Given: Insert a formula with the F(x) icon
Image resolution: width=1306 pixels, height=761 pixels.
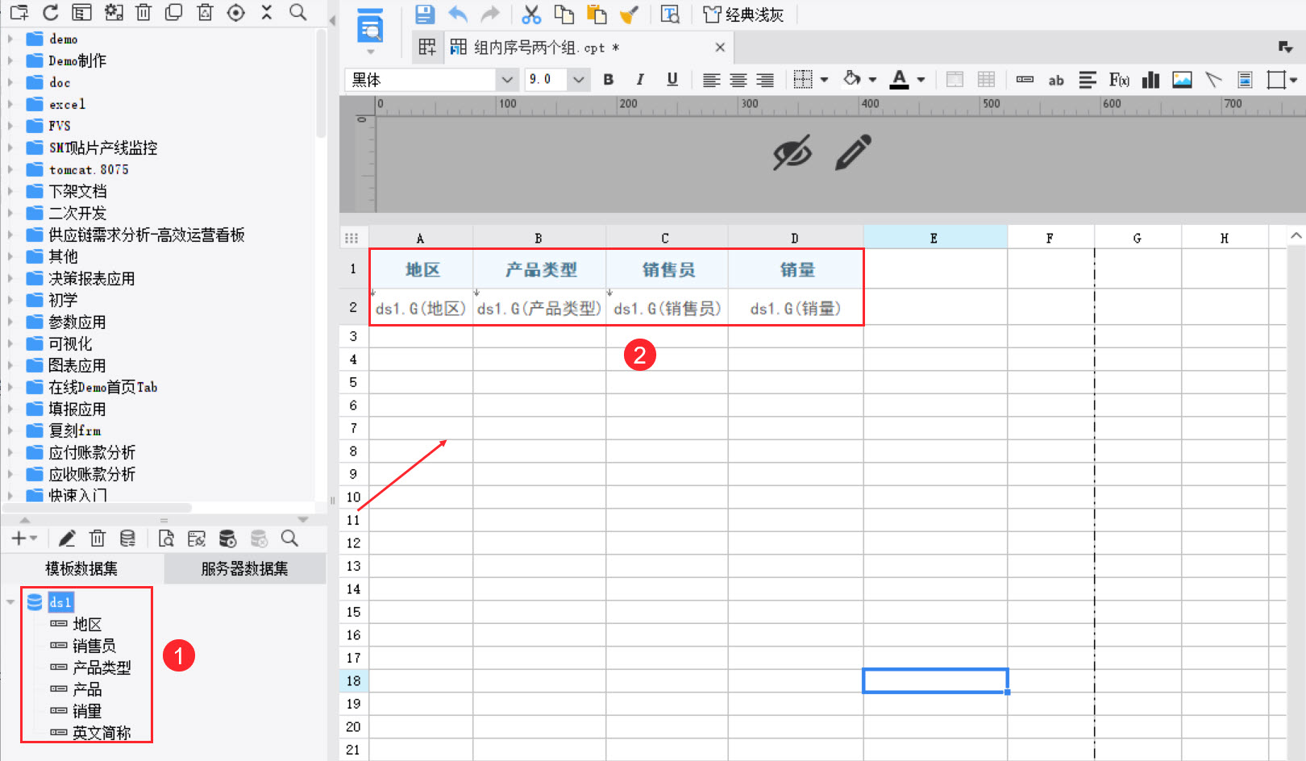Looking at the screenshot, I should click(1119, 80).
